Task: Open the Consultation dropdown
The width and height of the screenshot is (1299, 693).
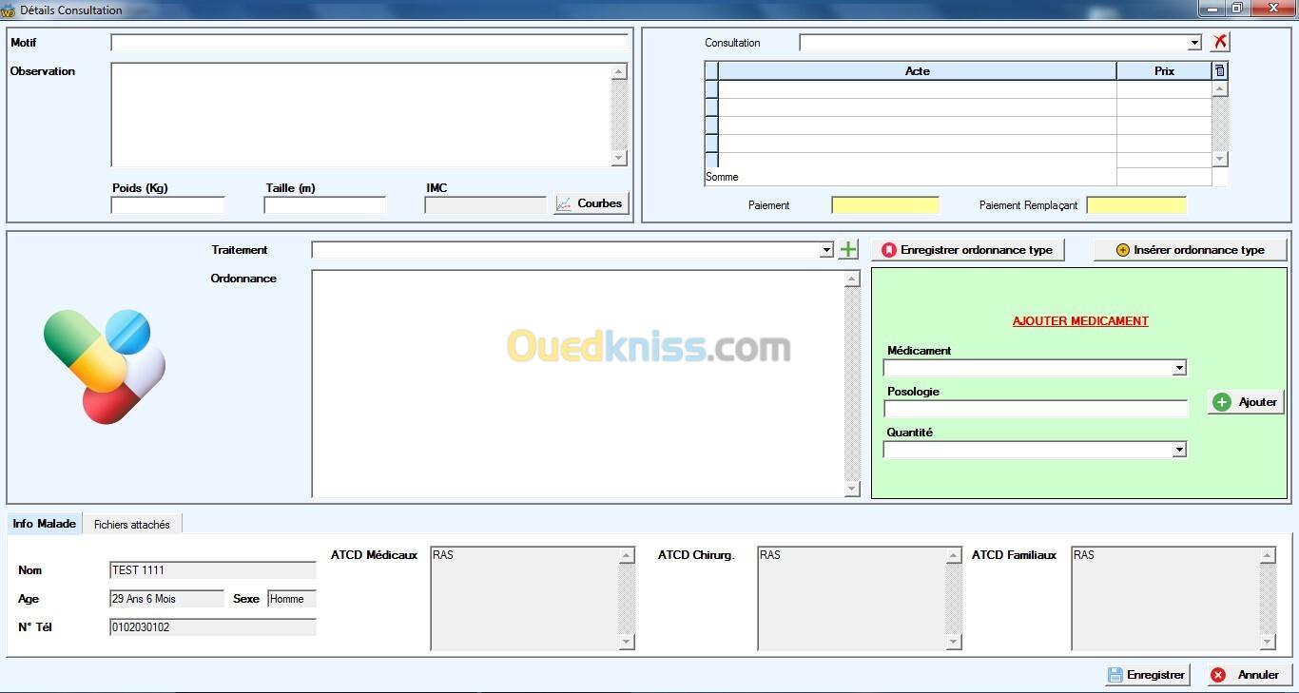Action: pyautogui.click(x=1194, y=43)
